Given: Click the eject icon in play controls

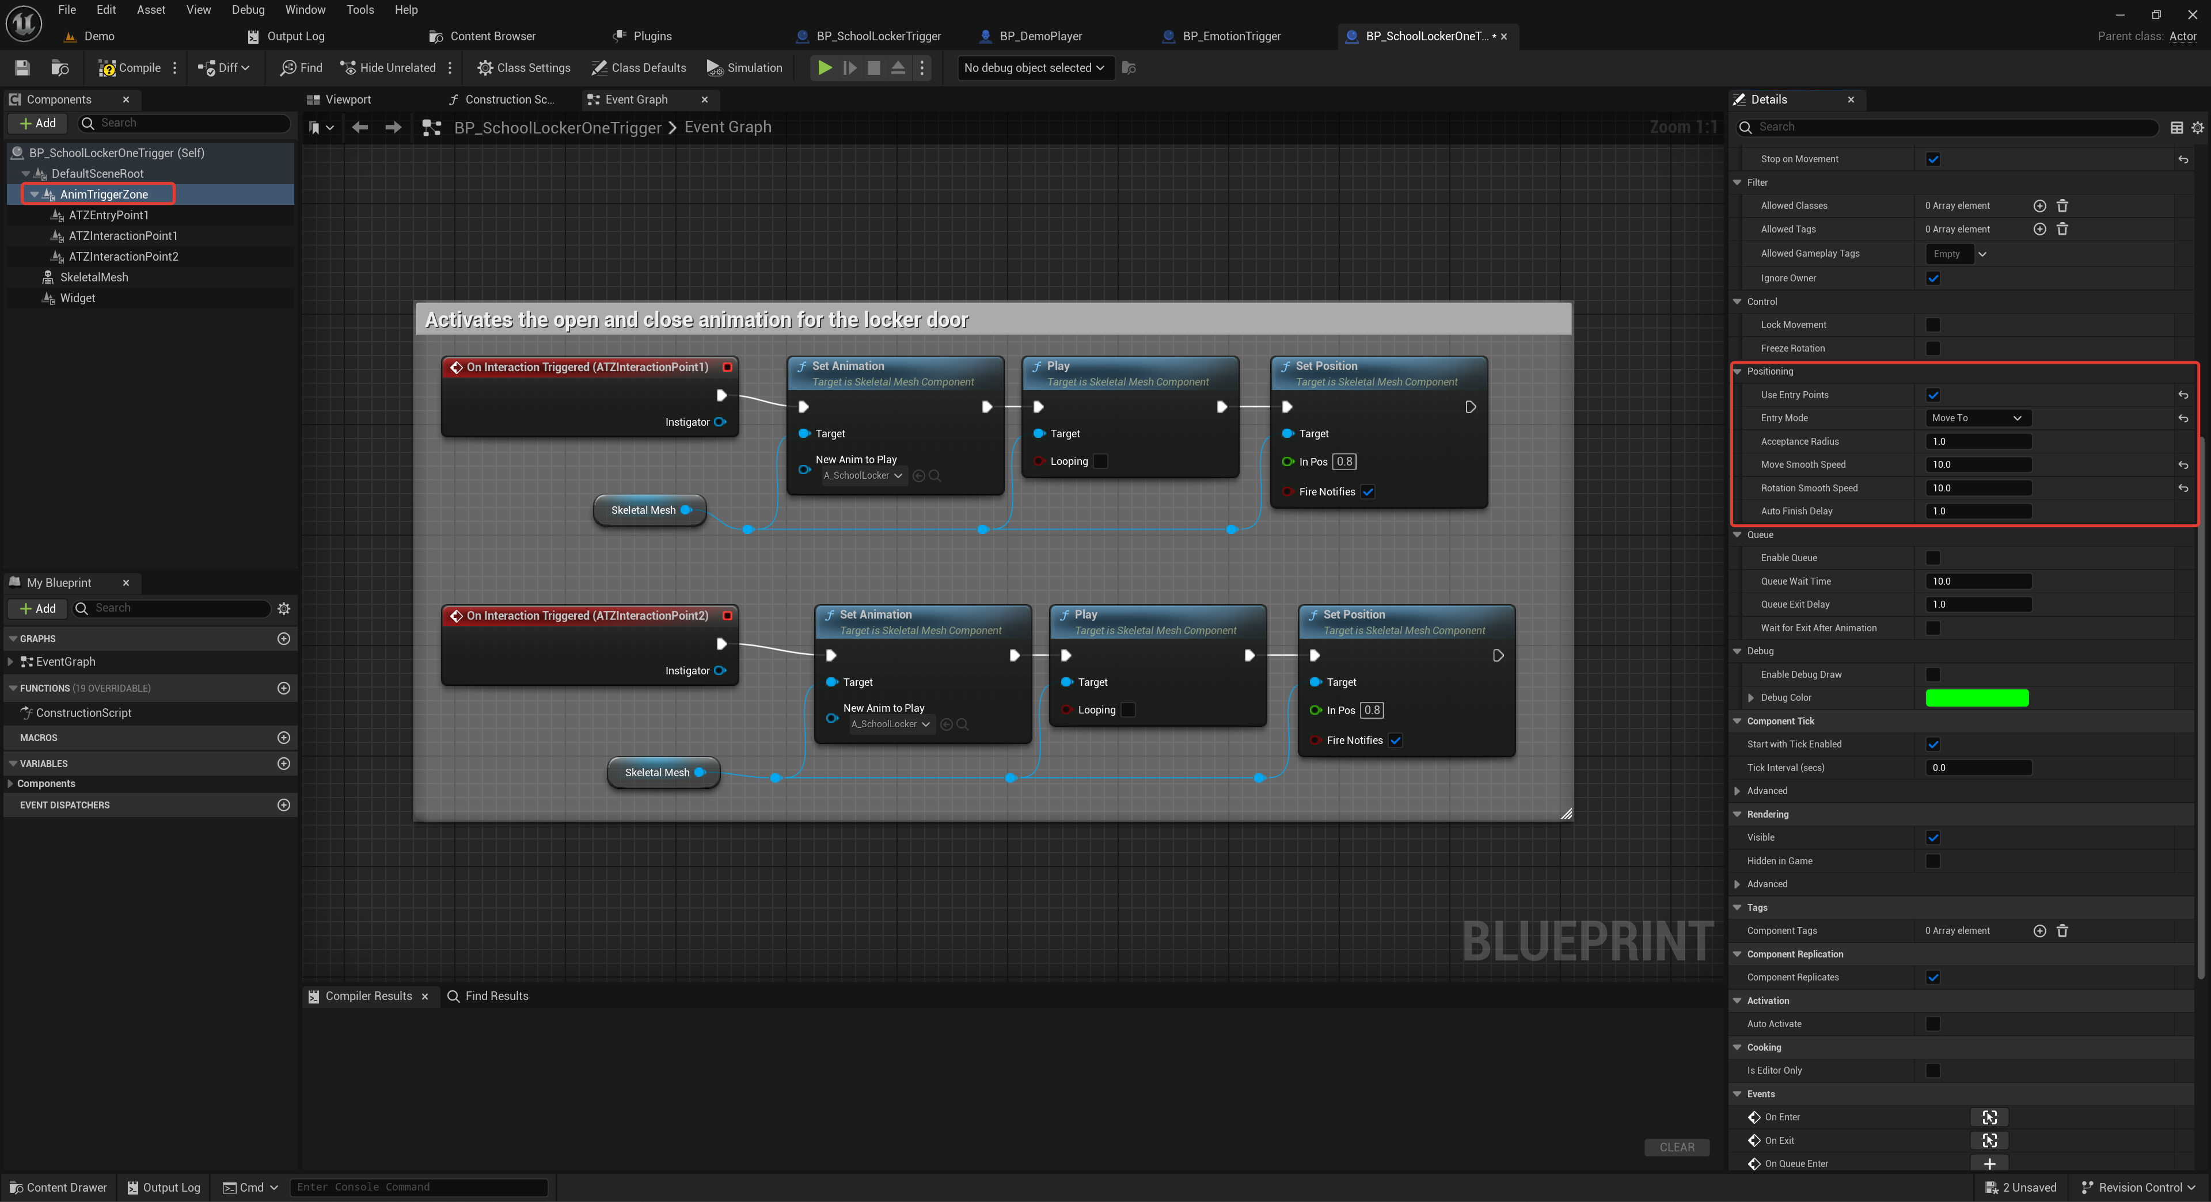Looking at the screenshot, I should point(898,68).
